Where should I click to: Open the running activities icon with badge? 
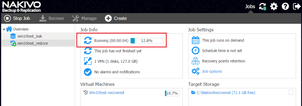262,7
